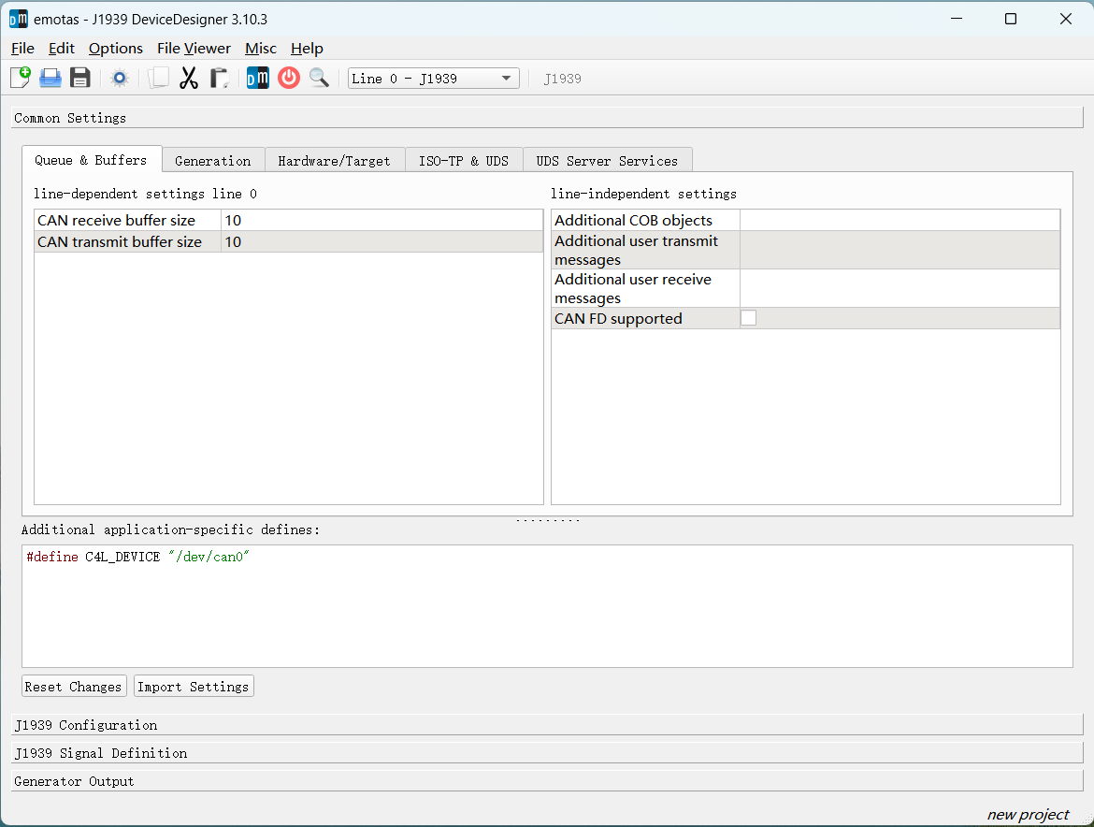The height and width of the screenshot is (827, 1094).
Task: Click the Paste clipboard icon
Action: click(x=219, y=78)
